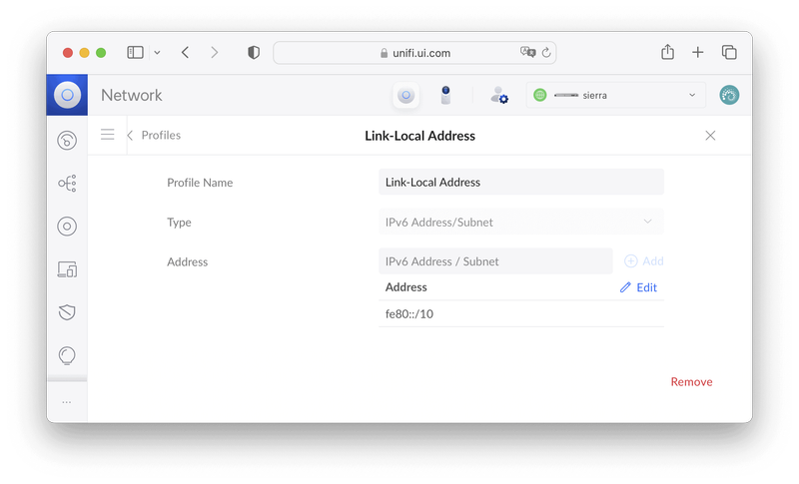Go back to Profiles
The image size is (799, 484).
point(154,135)
